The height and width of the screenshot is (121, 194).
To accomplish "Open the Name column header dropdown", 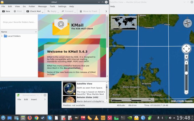I will tap(36, 32).
